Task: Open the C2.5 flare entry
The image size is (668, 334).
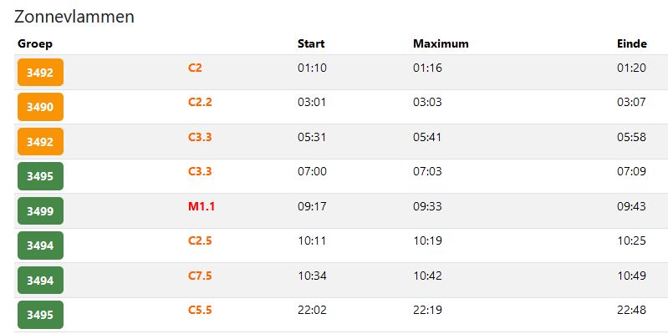Action: (x=200, y=241)
